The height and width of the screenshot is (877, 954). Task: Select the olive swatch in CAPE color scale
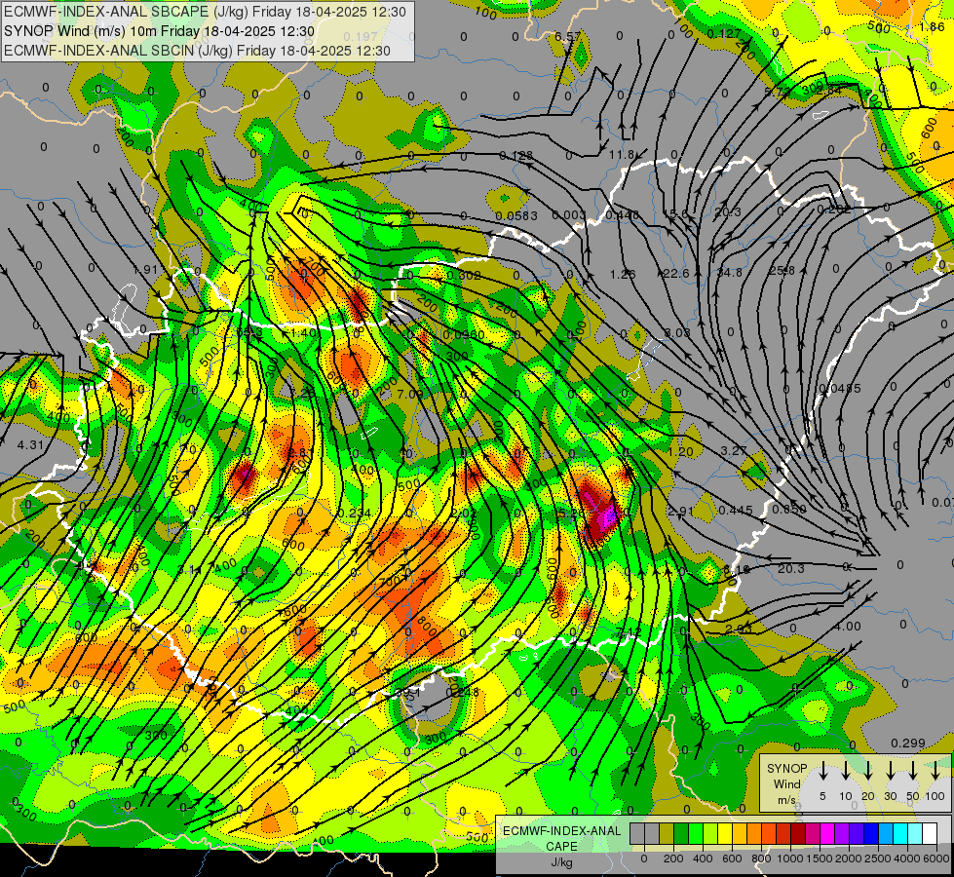(667, 834)
